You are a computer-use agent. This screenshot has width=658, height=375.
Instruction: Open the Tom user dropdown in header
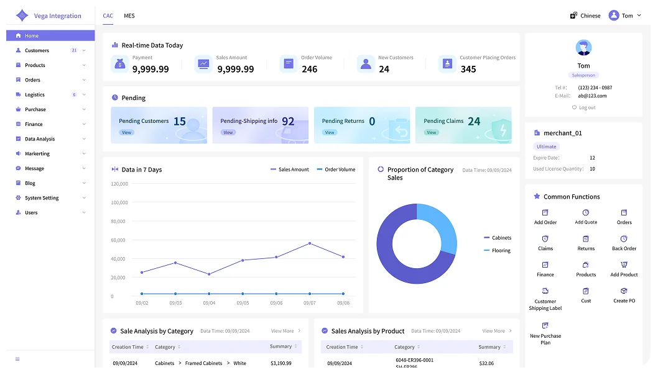625,16
